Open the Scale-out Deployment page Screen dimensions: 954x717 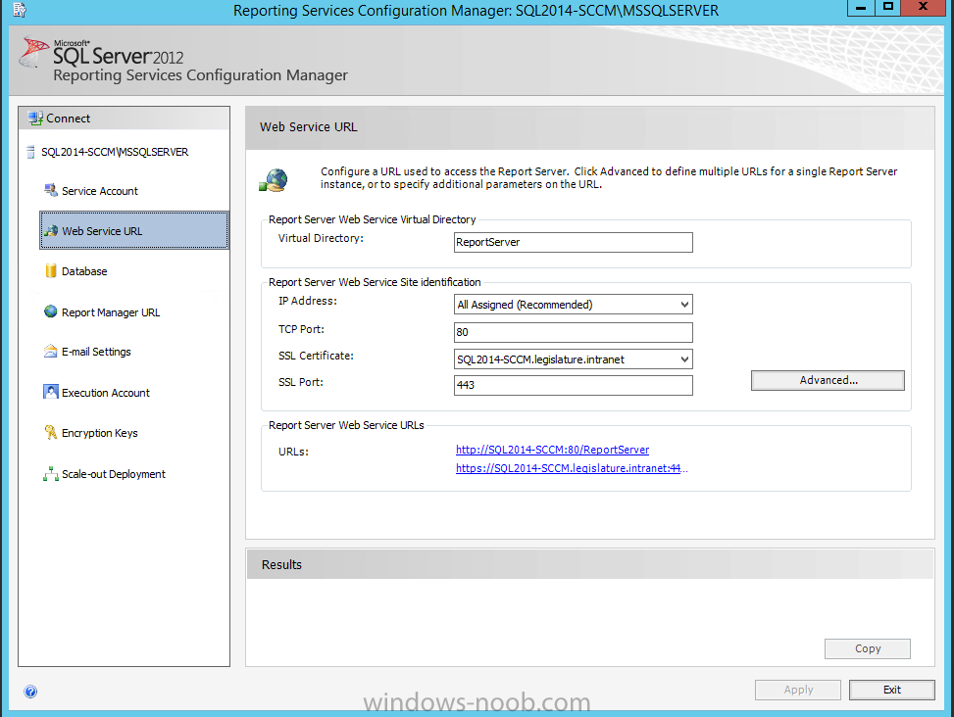coord(113,474)
